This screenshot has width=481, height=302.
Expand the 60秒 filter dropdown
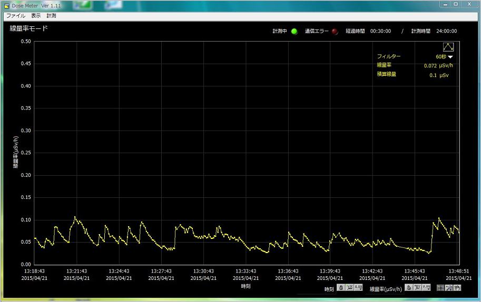point(450,57)
